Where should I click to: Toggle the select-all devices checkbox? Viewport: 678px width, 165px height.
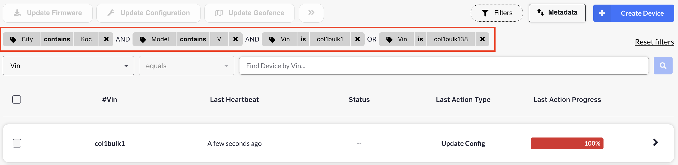pyautogui.click(x=17, y=99)
